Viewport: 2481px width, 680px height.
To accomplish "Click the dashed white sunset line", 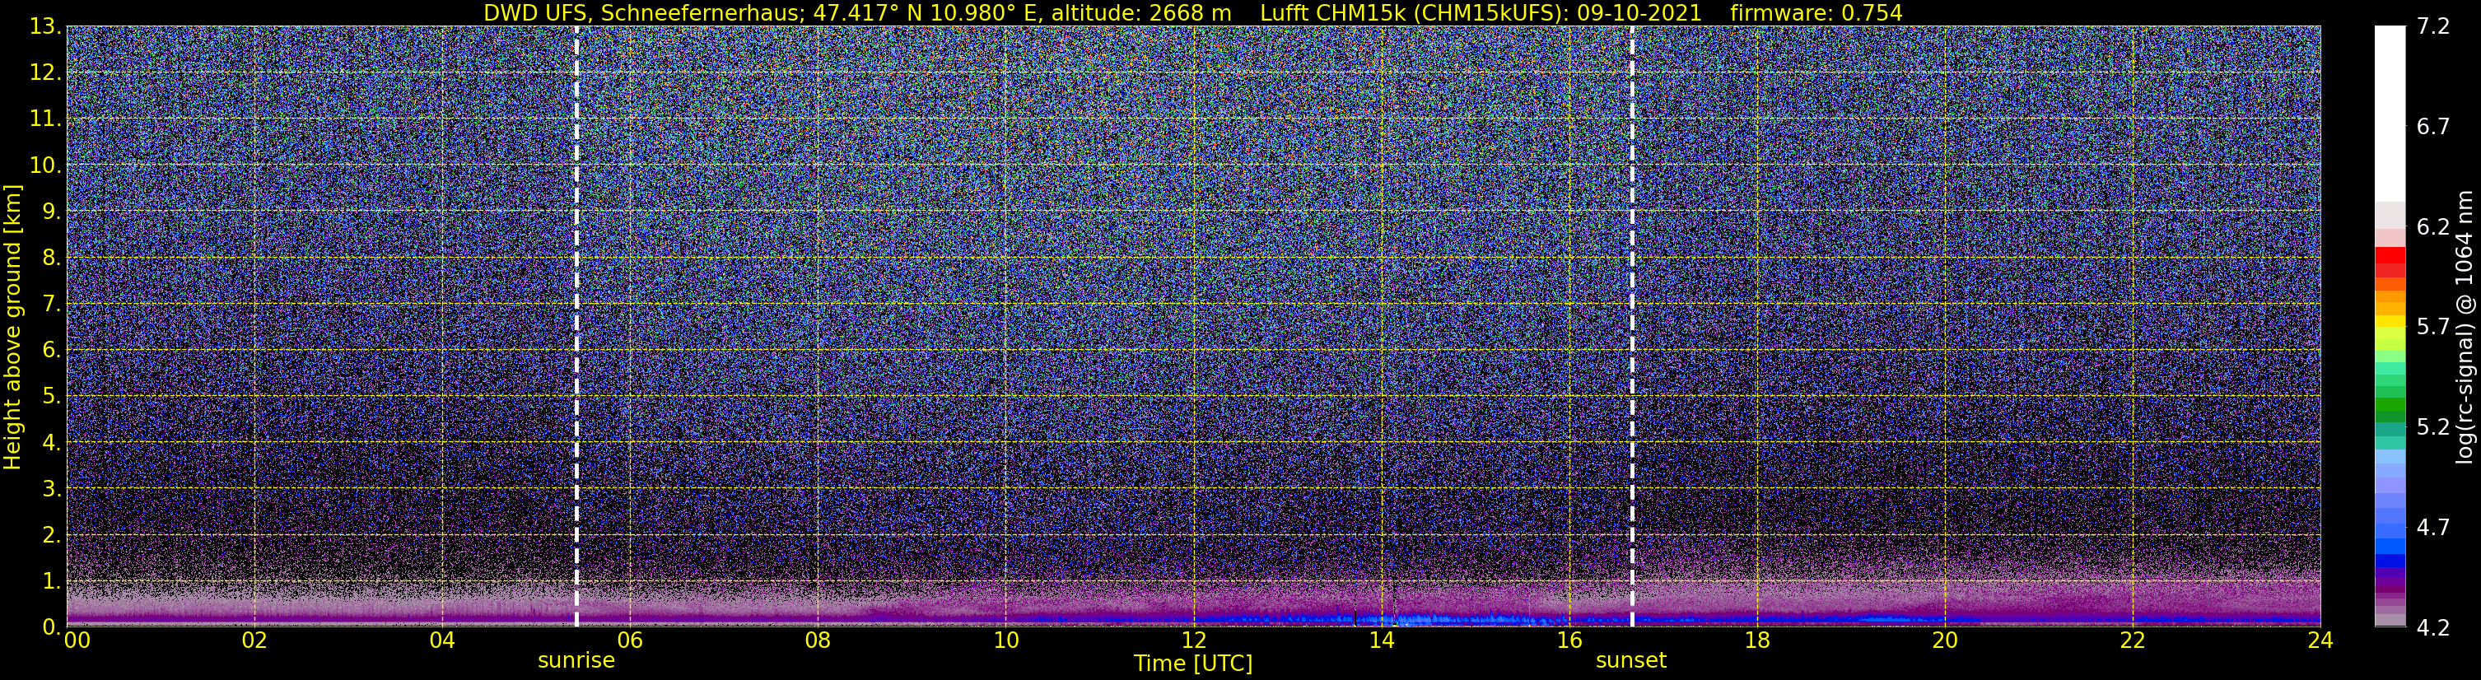I will click(1633, 327).
